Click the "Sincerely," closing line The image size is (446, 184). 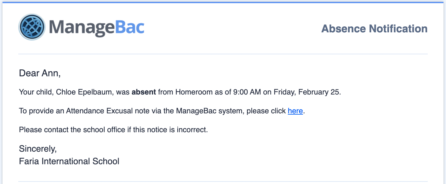click(x=38, y=149)
